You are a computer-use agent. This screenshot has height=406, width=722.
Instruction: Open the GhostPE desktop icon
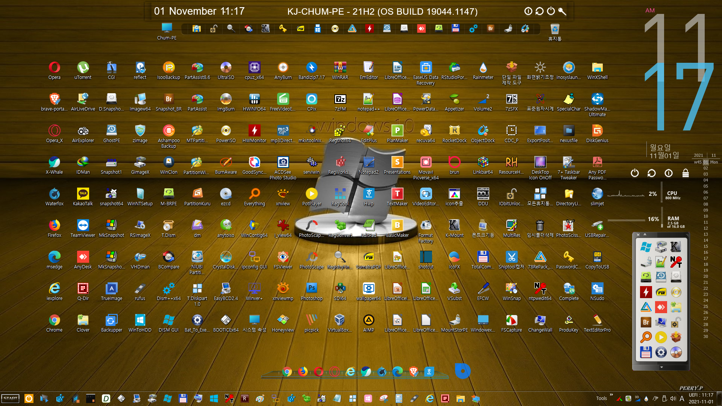[x=111, y=133]
